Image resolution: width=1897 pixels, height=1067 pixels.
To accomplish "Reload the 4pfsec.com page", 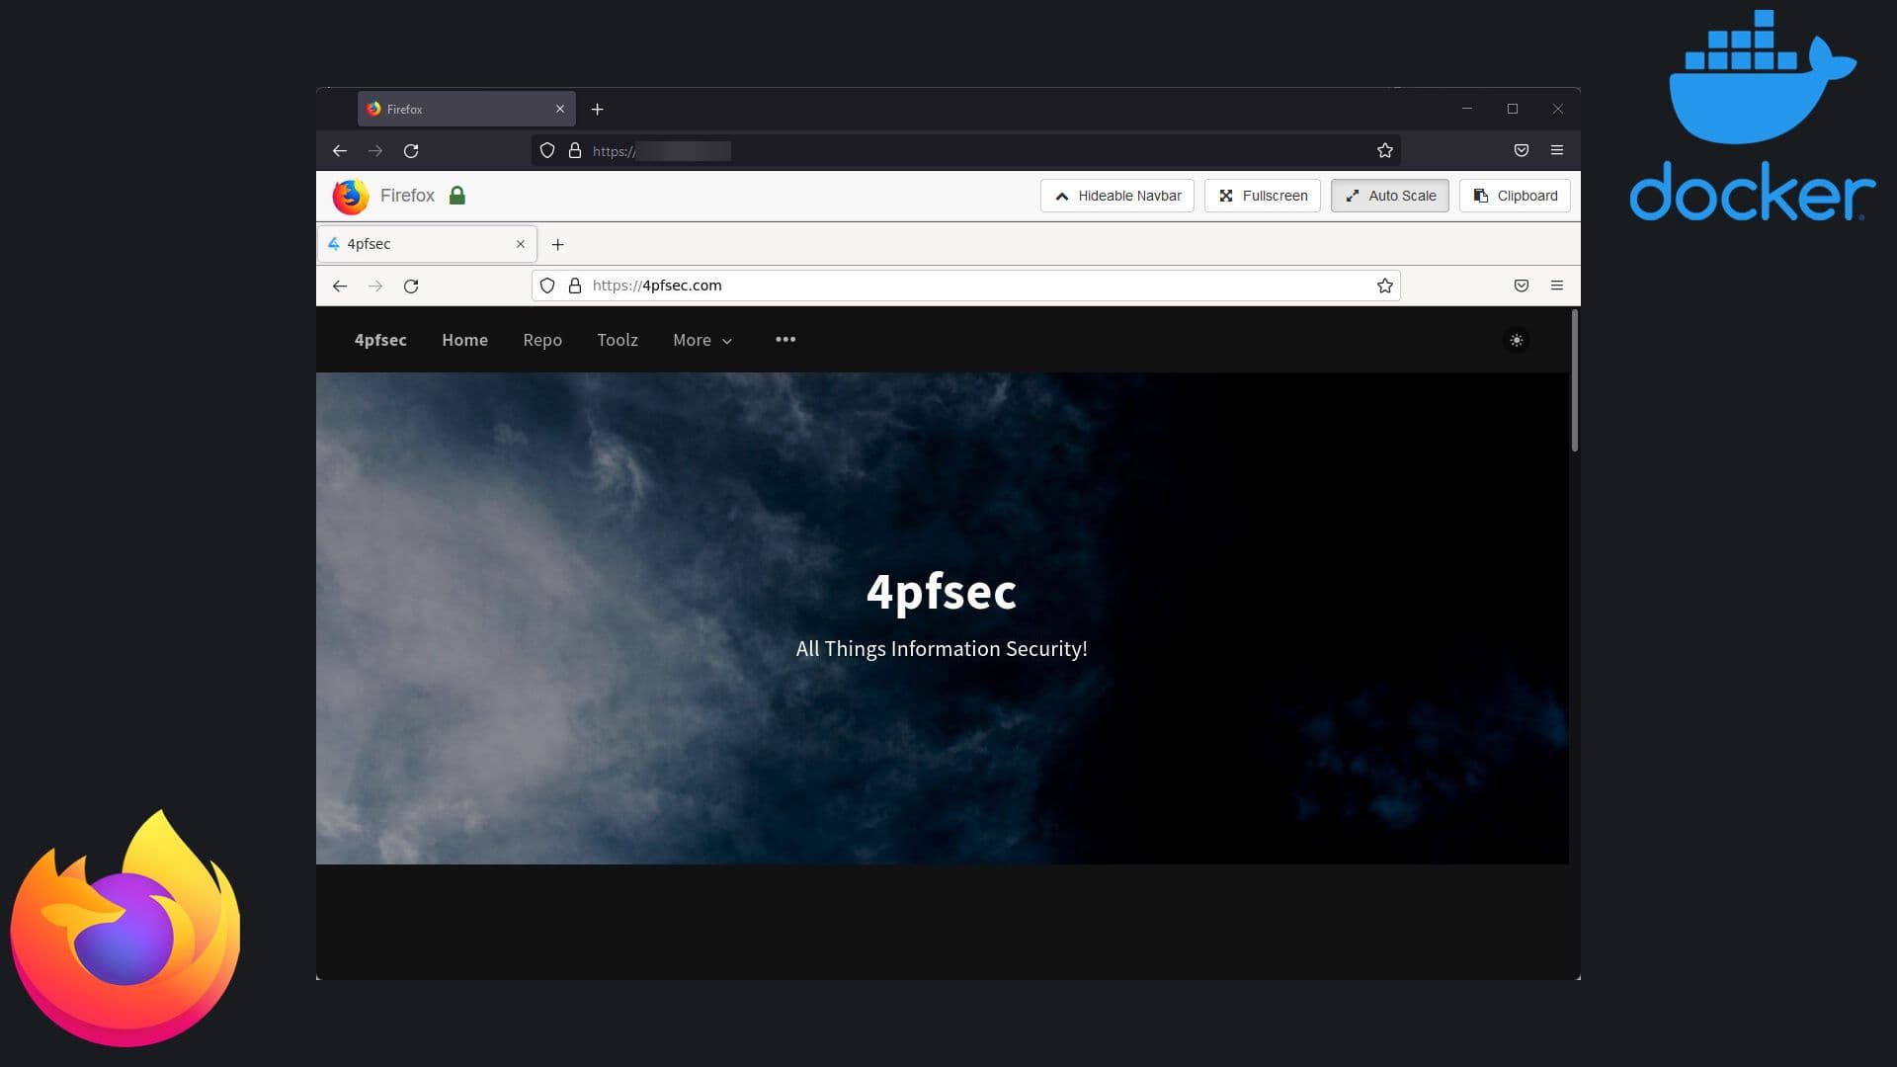I will pyautogui.click(x=412, y=286).
